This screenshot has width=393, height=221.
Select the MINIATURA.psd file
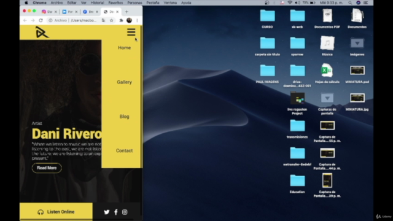[357, 71]
